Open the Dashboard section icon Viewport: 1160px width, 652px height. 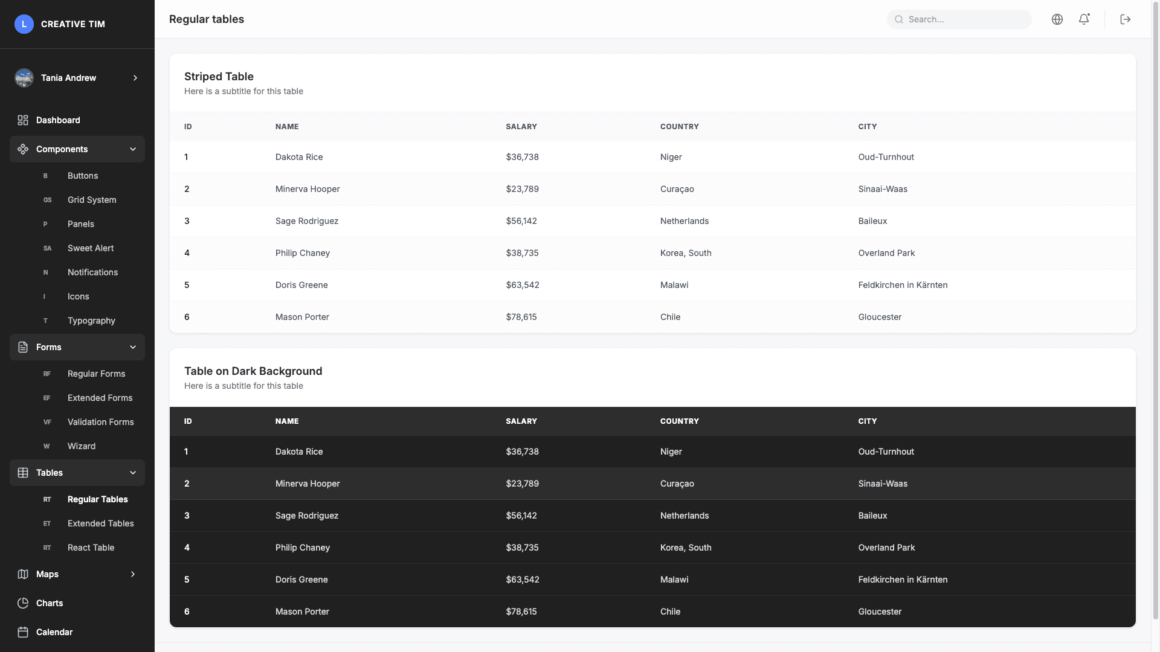tap(23, 120)
